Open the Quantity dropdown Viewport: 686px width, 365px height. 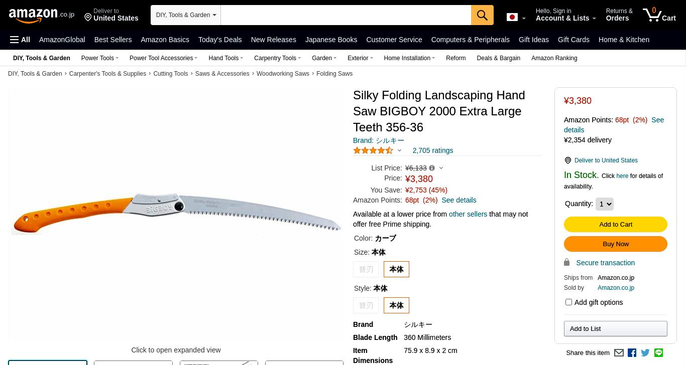[605, 204]
